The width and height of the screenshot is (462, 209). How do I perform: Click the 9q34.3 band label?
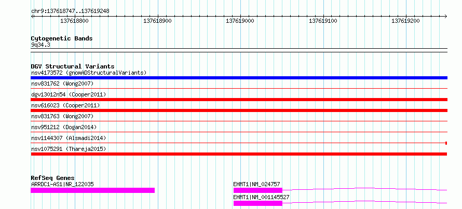(40, 45)
